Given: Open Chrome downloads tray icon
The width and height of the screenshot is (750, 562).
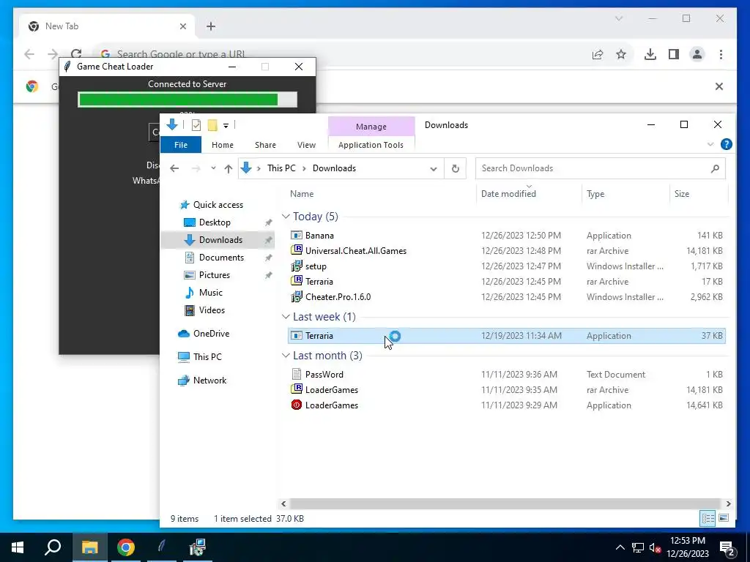Looking at the screenshot, I should (650, 54).
